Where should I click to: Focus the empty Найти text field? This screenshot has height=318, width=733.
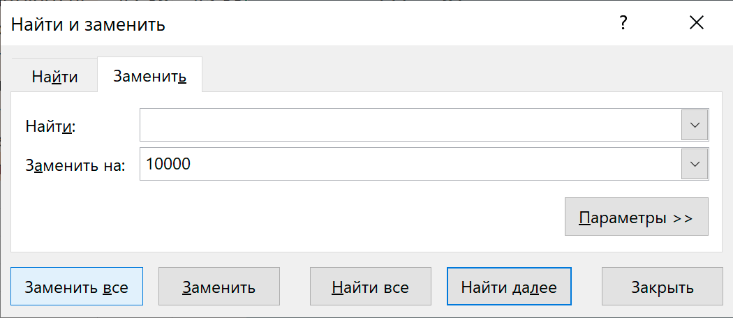(x=410, y=126)
